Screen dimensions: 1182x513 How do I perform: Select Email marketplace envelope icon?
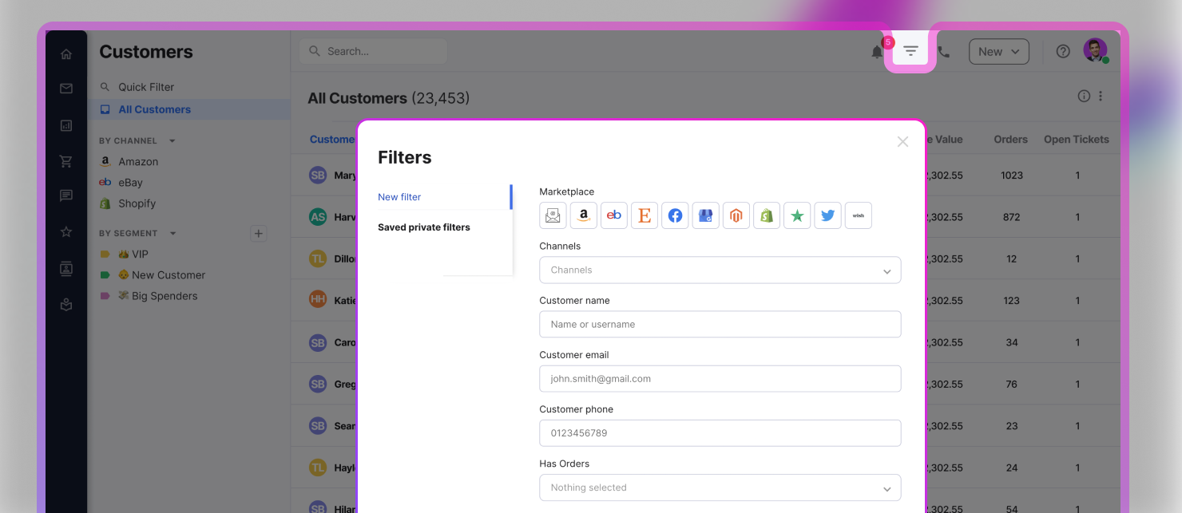pos(553,215)
